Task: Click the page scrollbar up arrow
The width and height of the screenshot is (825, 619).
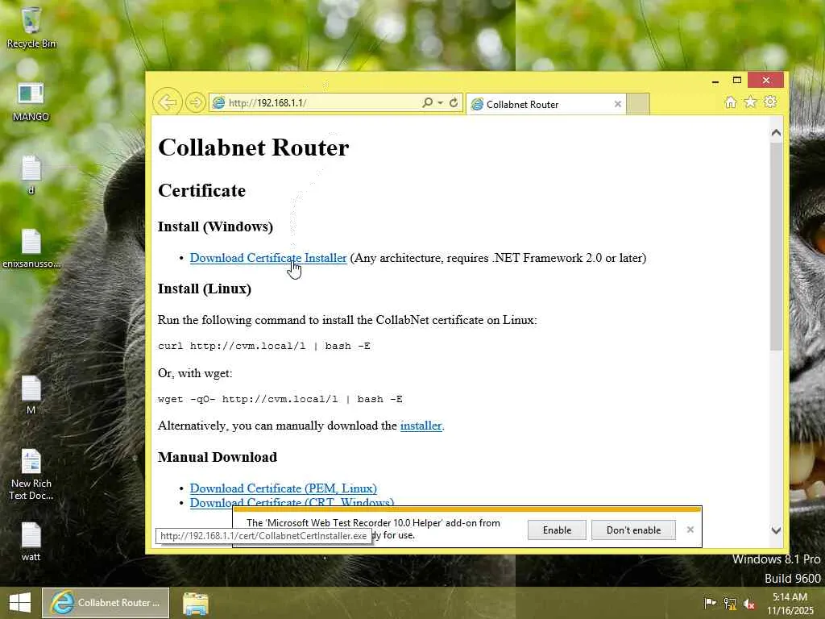Action: tap(776, 133)
